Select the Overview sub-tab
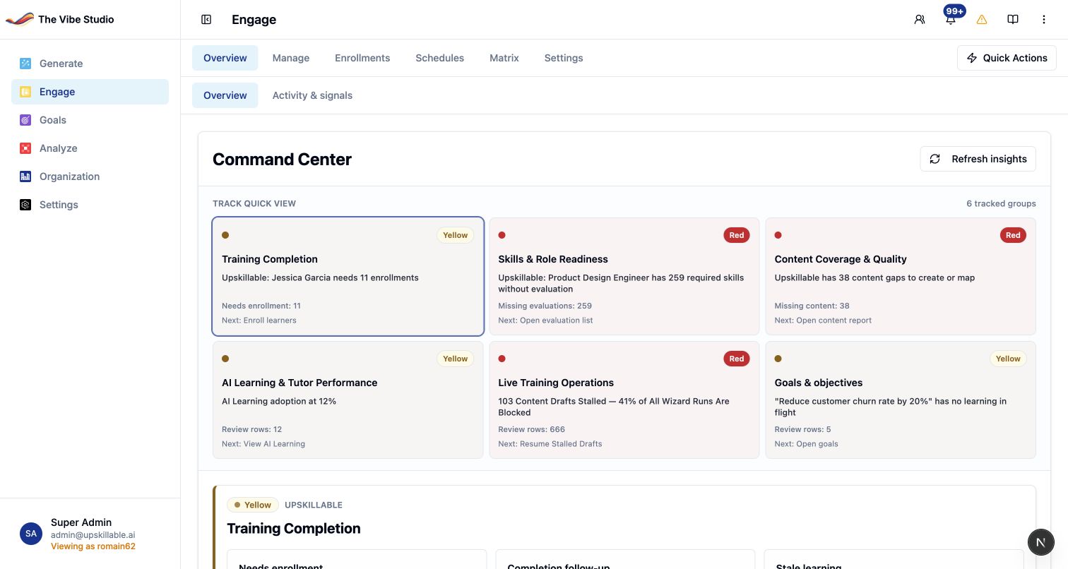The image size is (1068, 569). click(x=225, y=95)
